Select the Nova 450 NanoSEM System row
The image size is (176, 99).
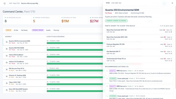tap(53, 90)
